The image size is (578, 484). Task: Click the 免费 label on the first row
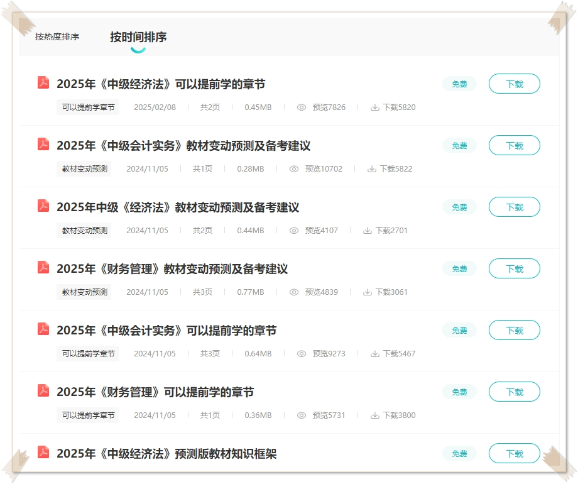pos(459,83)
